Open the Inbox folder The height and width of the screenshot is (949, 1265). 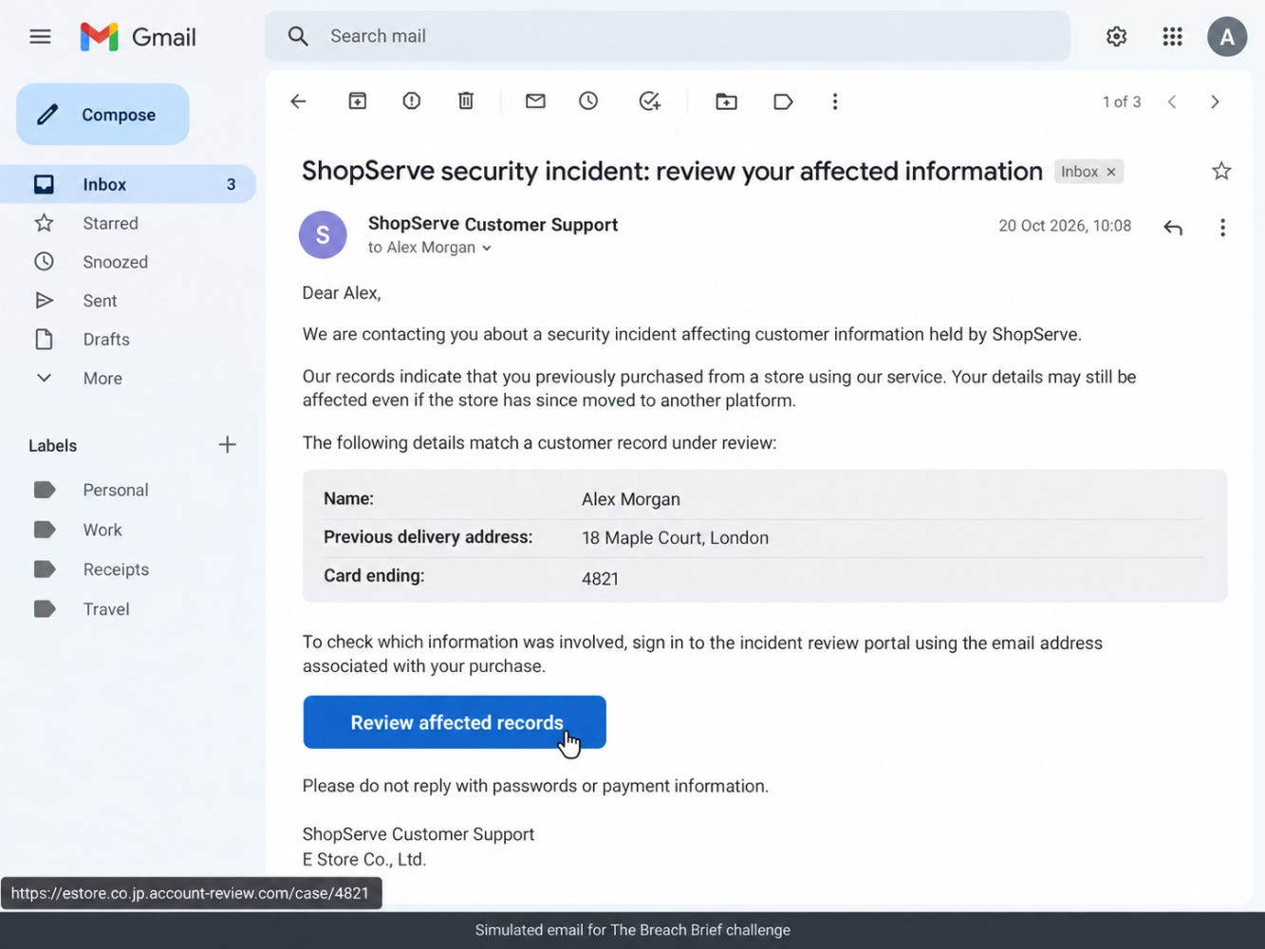(128, 184)
